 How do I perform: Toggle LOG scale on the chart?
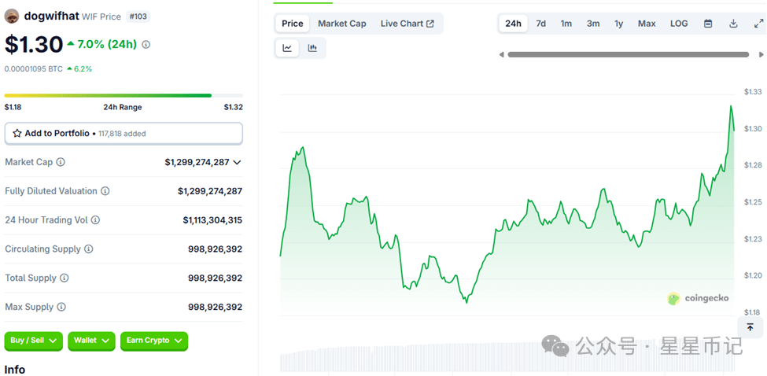click(x=678, y=24)
